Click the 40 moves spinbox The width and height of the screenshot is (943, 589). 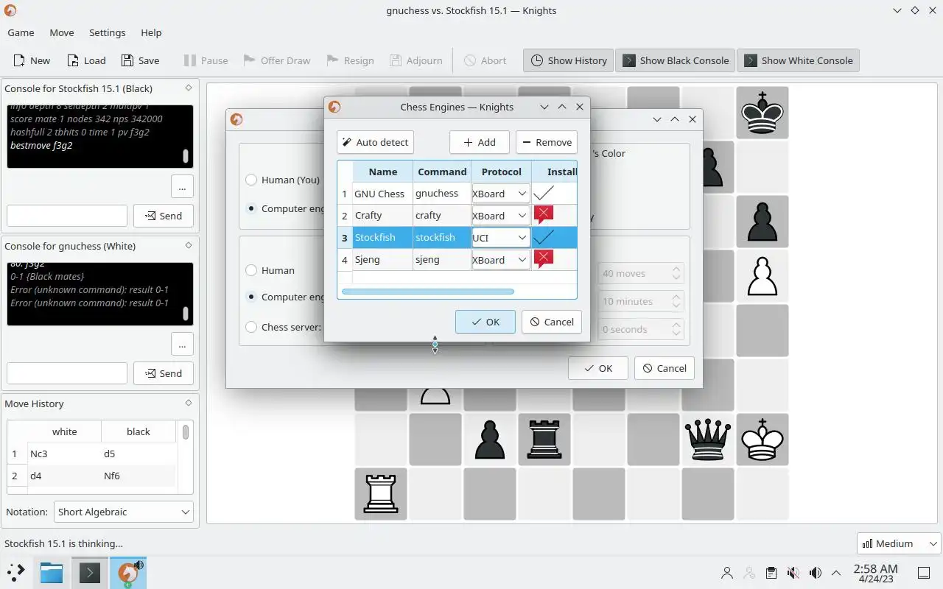click(641, 273)
